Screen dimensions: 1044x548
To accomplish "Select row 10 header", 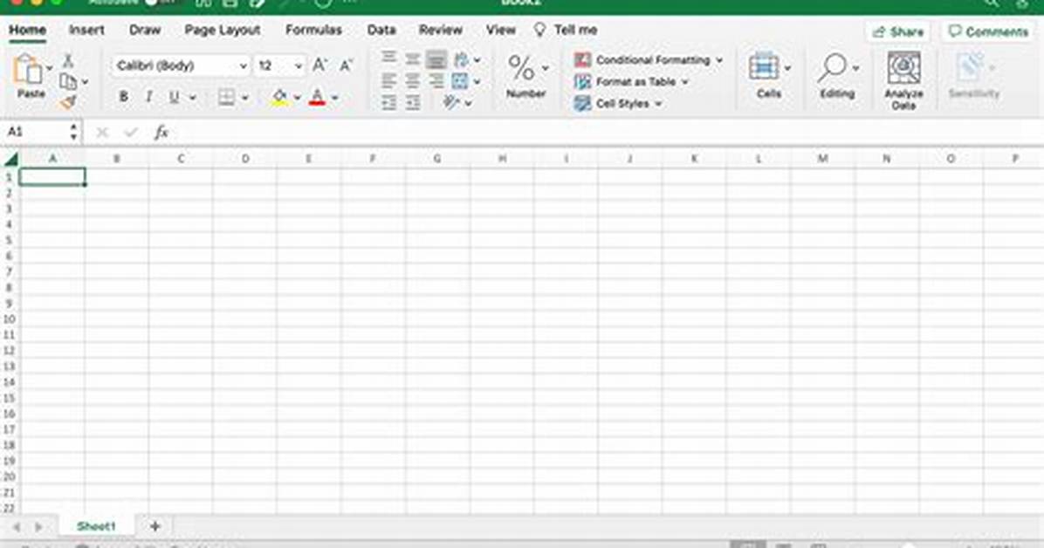I will coord(10,319).
